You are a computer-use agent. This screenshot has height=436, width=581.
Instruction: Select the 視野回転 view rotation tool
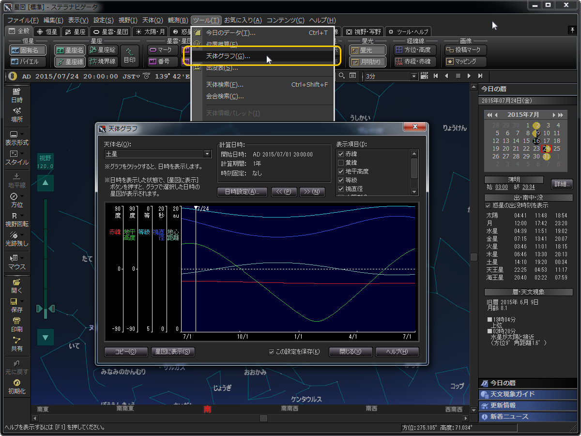tap(16, 219)
